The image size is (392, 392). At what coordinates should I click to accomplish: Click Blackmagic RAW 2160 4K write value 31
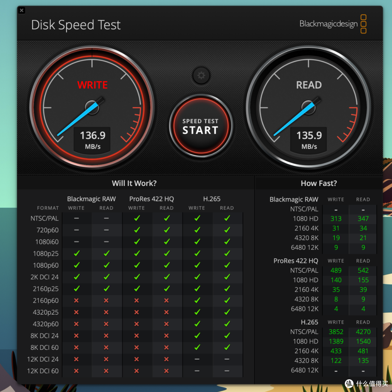tap(336, 229)
